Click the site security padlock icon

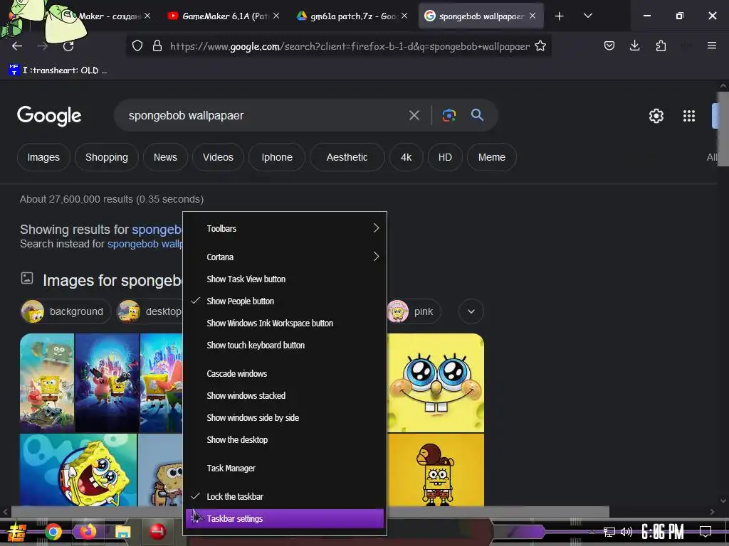point(157,46)
